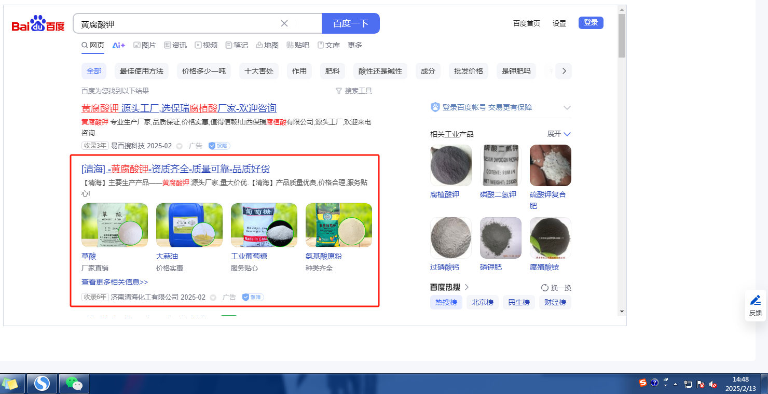768x394 pixels.
Task: Open the Action Center flag icon
Action: coord(701,384)
